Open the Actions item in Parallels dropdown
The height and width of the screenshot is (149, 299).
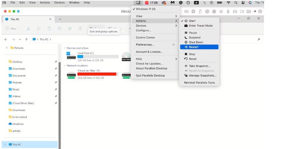pyautogui.click(x=155, y=21)
